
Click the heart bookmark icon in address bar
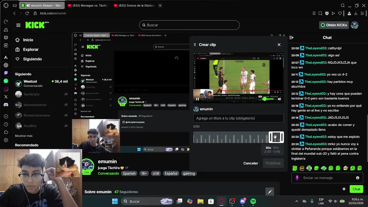[340, 13]
